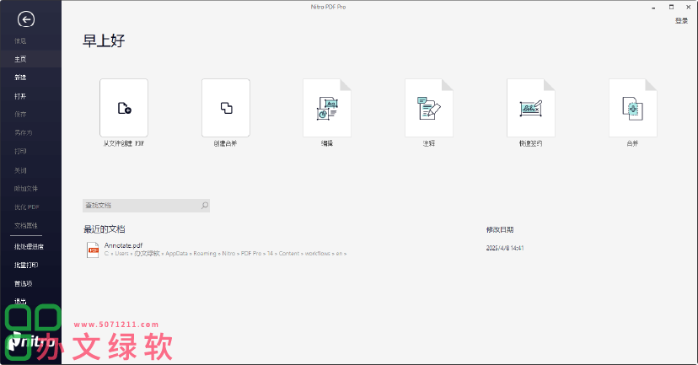Screen dimensions: 698x365
Task: Select 打印 in the sidebar
Action: click(x=20, y=152)
